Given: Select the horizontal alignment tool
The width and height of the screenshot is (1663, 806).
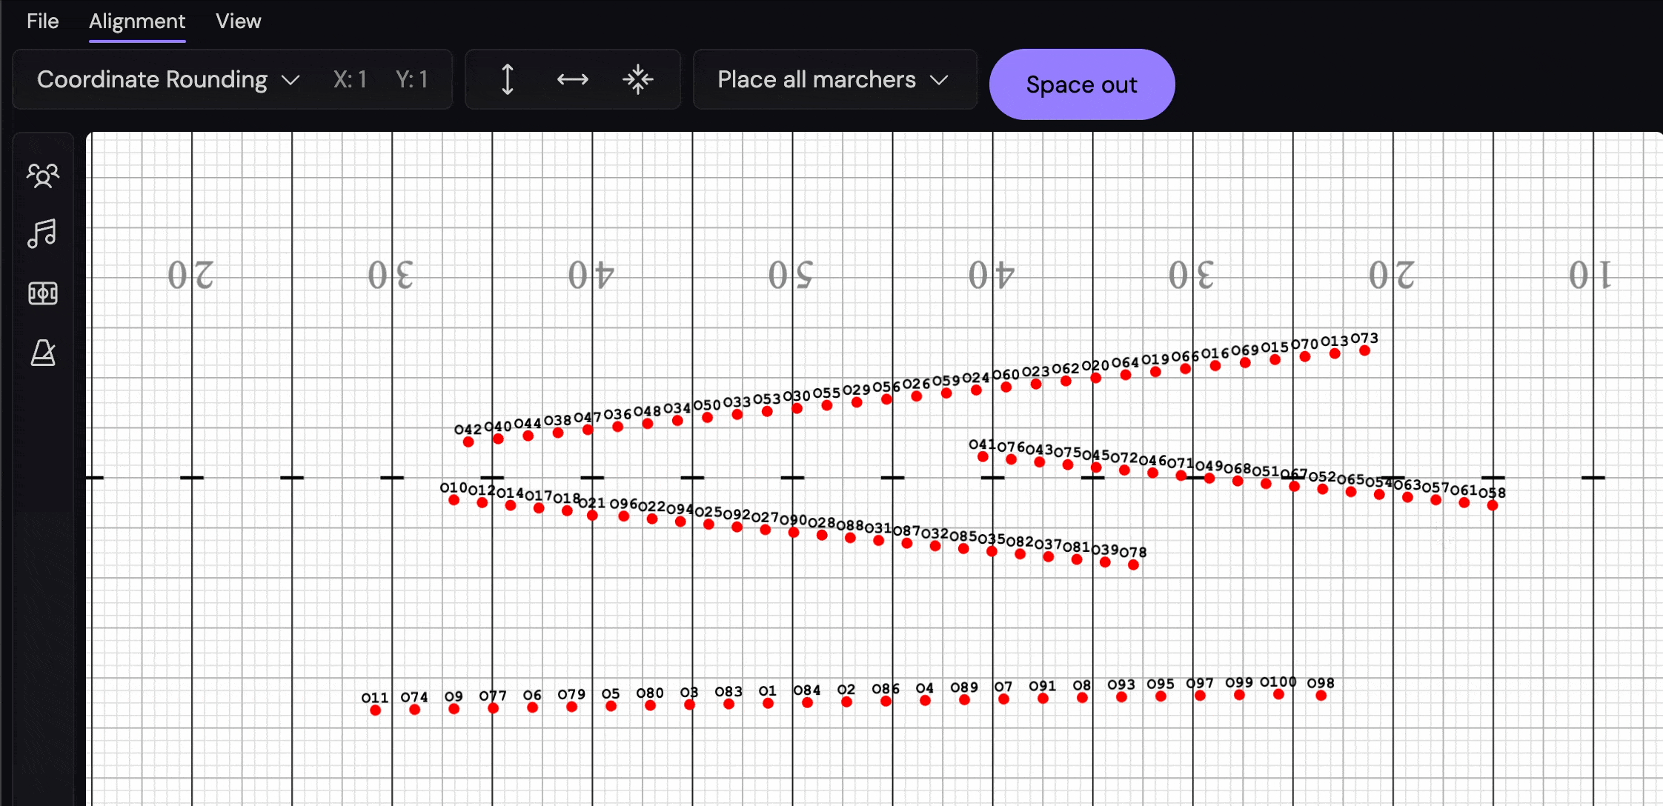Looking at the screenshot, I should (572, 79).
